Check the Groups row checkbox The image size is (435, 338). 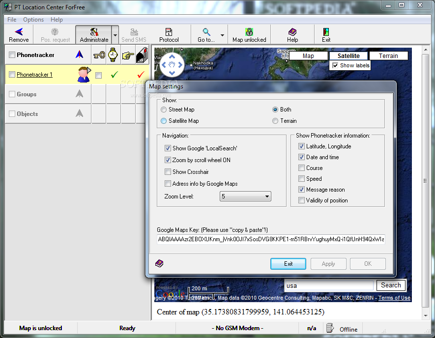(12, 94)
